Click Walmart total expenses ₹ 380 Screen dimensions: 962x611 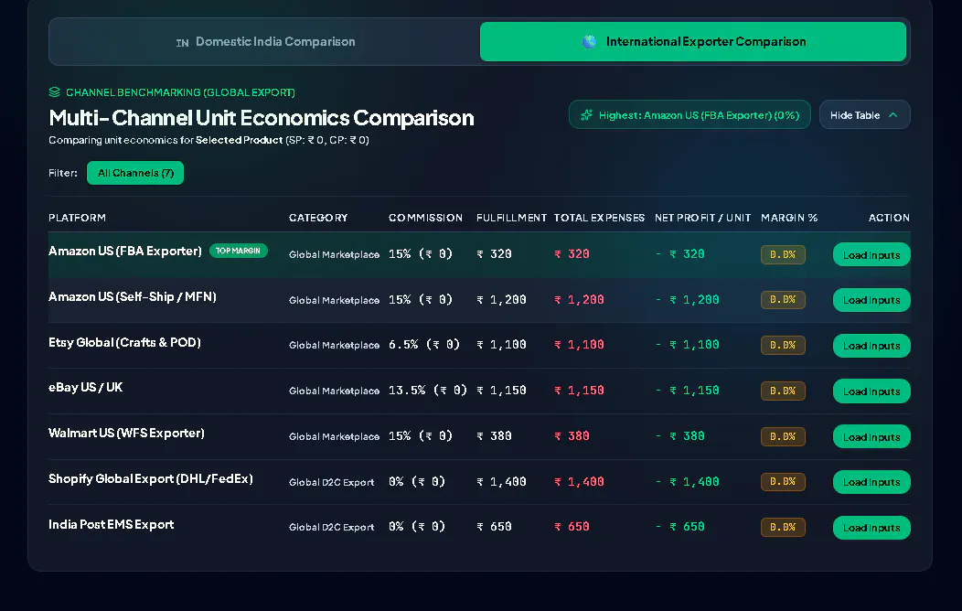coord(572,436)
